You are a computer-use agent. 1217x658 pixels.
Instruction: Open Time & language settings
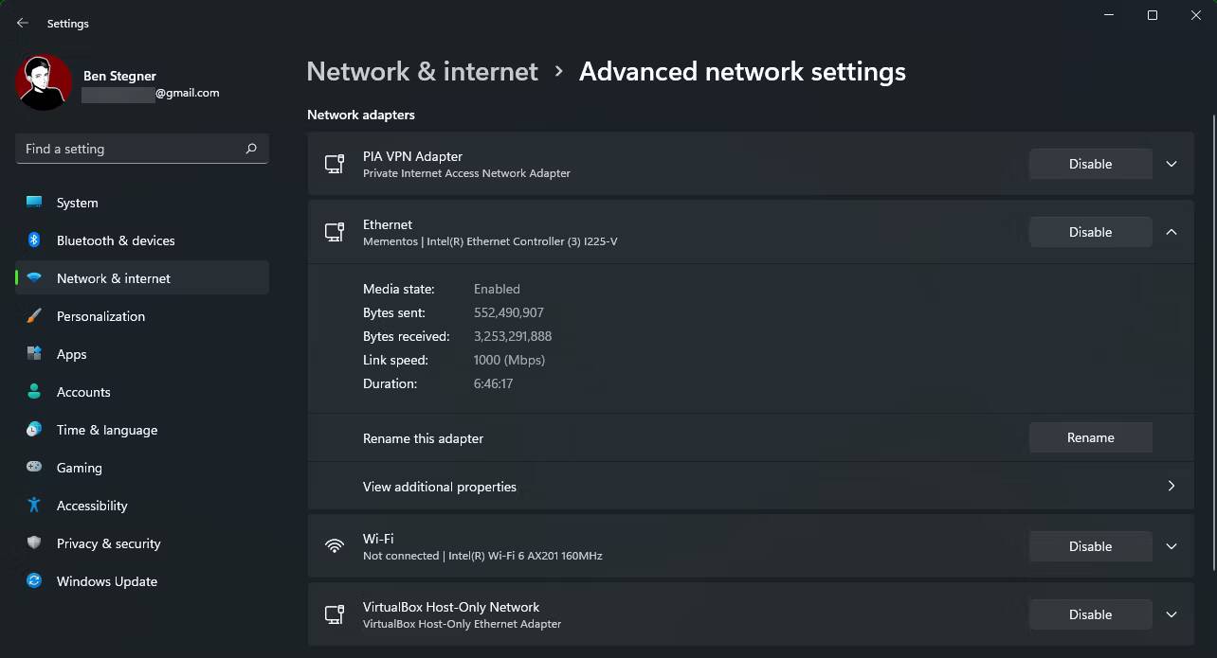(106, 430)
